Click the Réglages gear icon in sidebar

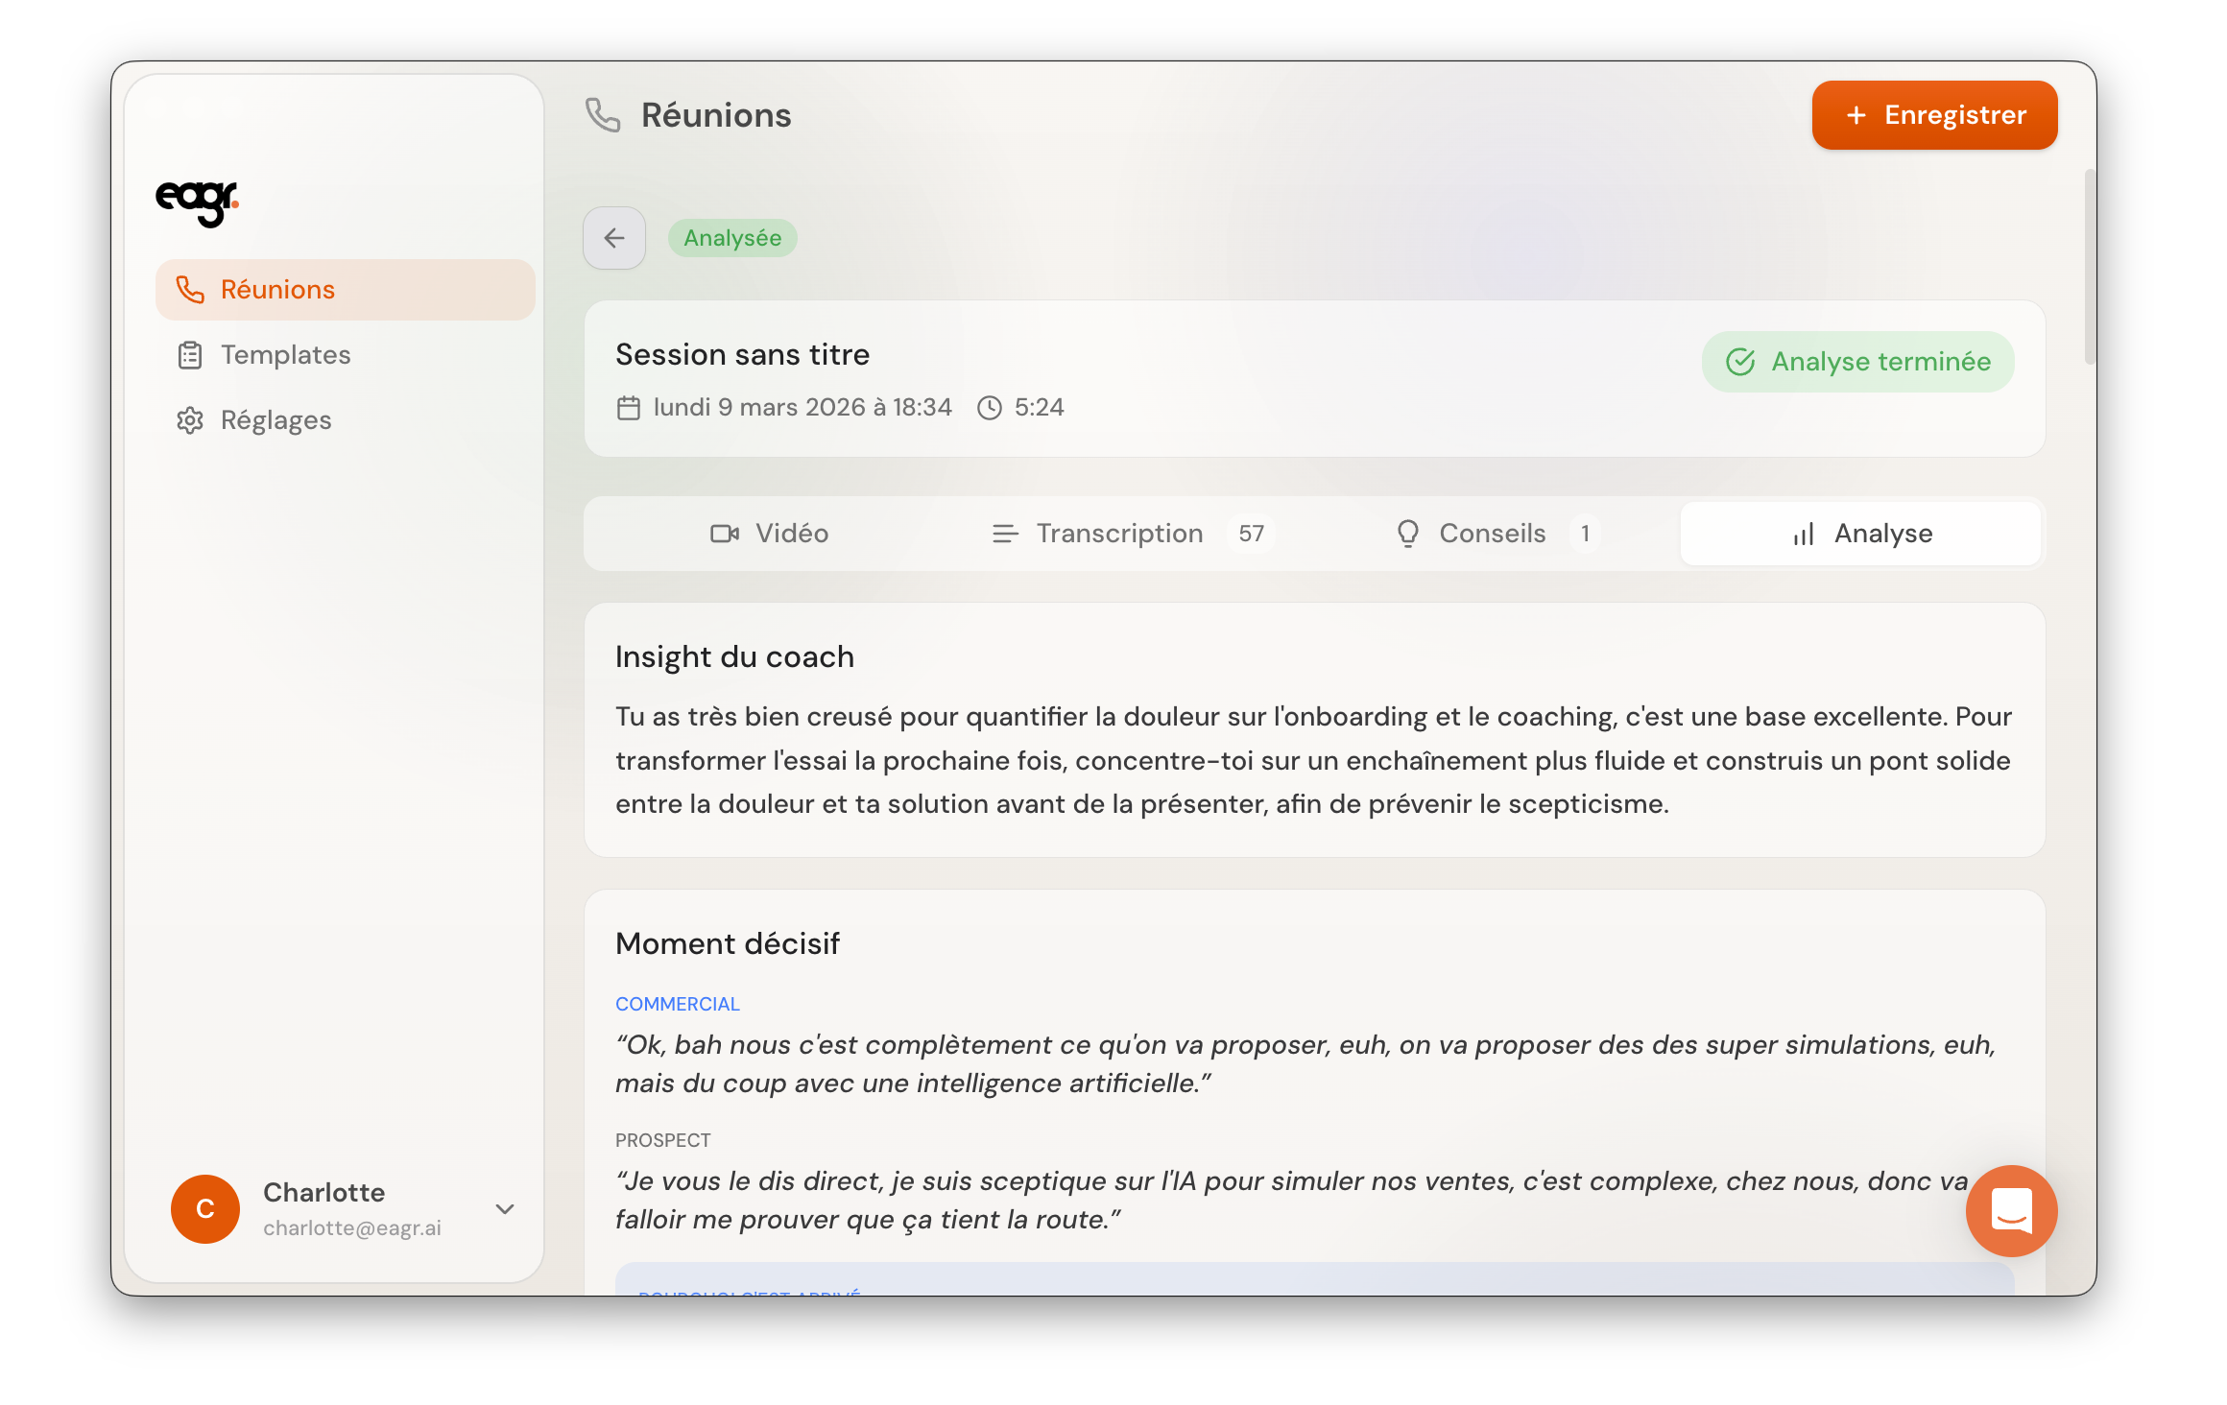(190, 420)
